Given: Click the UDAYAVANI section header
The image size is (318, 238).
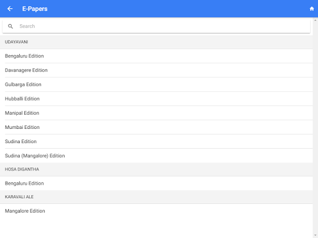Looking at the screenshot, I should coord(157,42).
